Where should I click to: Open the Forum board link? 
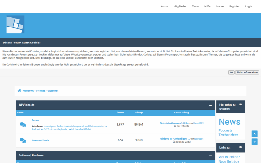point(35,120)
